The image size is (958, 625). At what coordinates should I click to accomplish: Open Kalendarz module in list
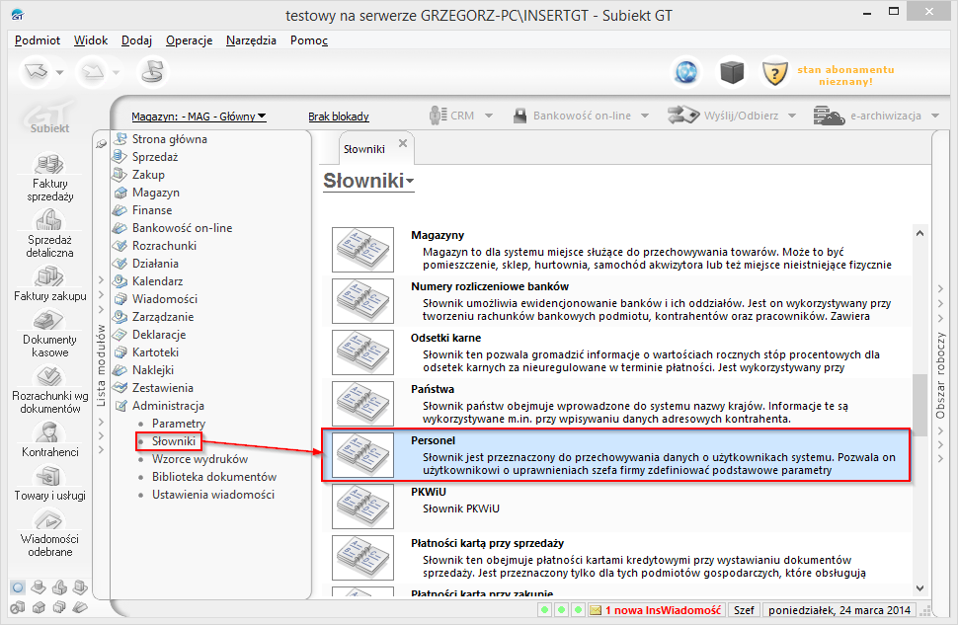157,281
